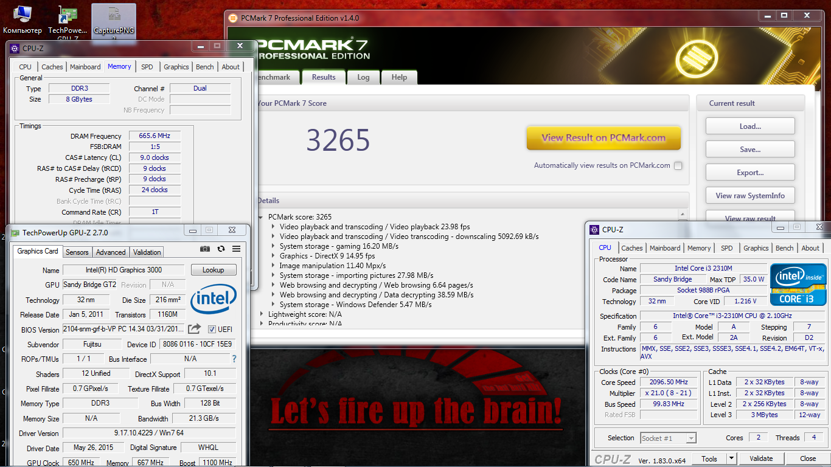
Task: Click View Result on PCMark.com button
Action: click(x=603, y=138)
